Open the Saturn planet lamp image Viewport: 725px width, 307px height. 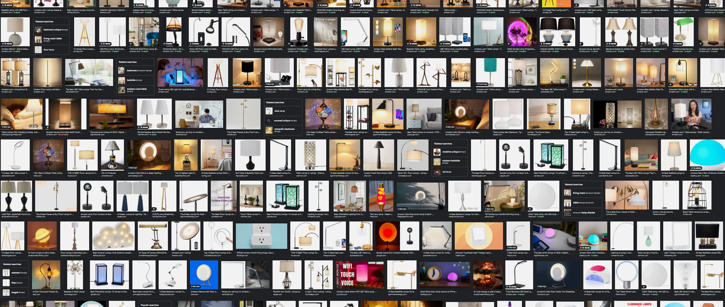(42, 236)
